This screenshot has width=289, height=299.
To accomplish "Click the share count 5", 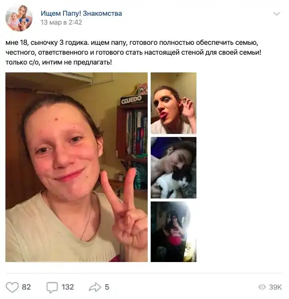I will 107,287.
